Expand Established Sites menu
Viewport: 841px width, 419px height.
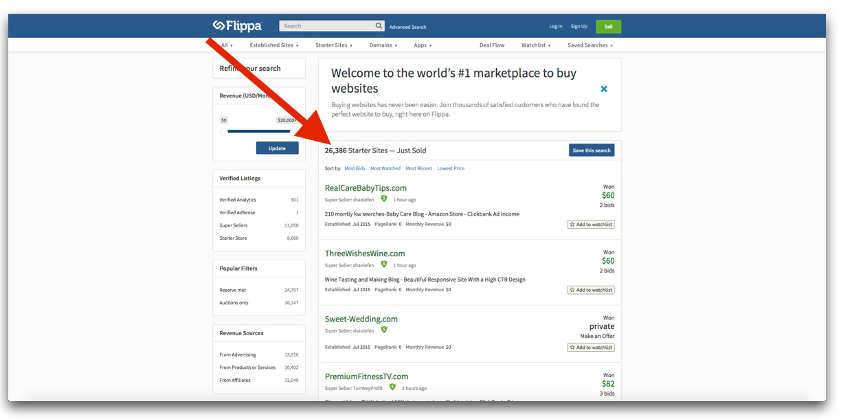coord(274,45)
